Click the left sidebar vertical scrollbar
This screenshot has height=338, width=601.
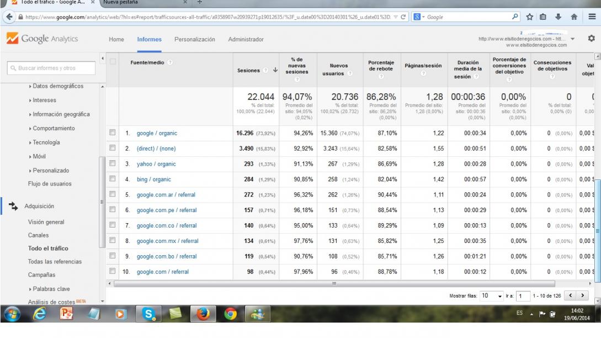coord(102,202)
